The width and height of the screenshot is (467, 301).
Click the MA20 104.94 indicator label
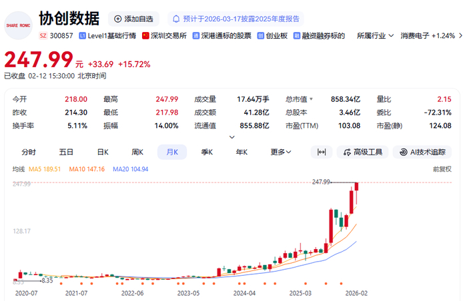pos(131,169)
